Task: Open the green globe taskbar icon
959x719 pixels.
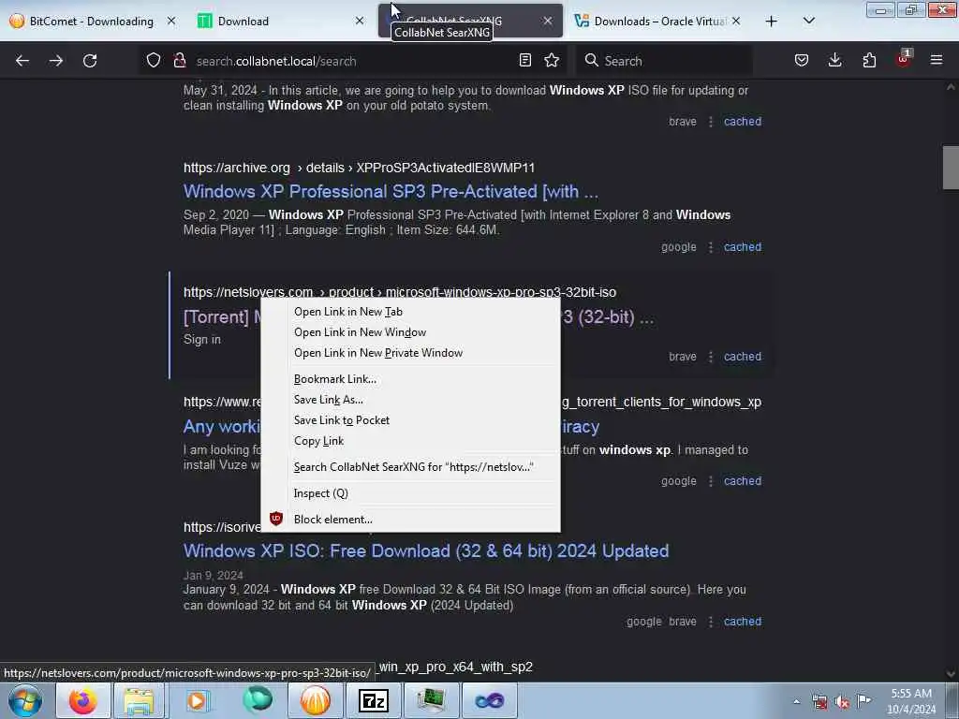Action: (x=258, y=700)
